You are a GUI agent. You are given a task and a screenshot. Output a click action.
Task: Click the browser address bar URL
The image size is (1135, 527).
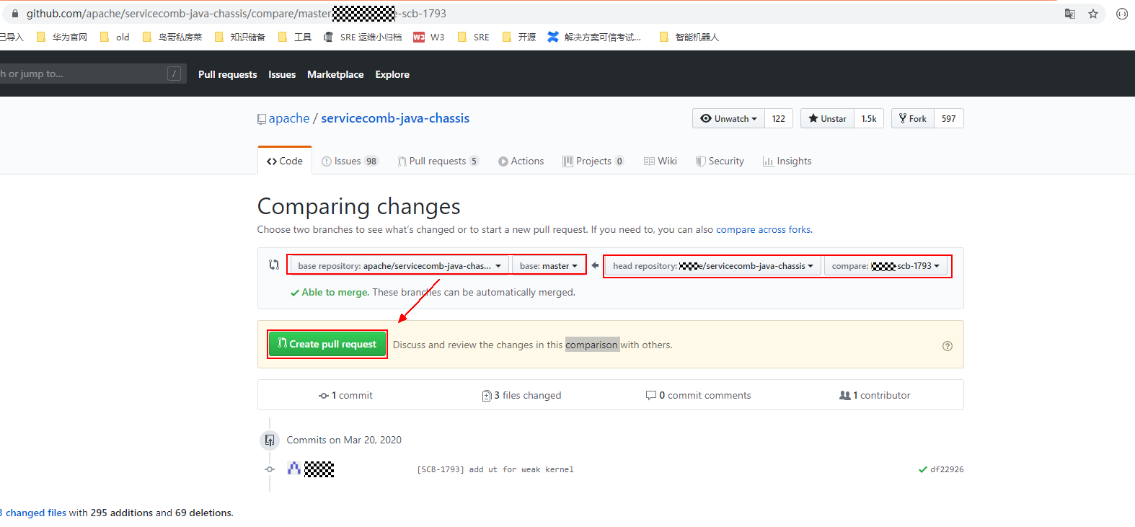(237, 14)
